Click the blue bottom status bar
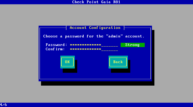Viewport: 193px width, 107px height. pyautogui.click(x=96, y=105)
